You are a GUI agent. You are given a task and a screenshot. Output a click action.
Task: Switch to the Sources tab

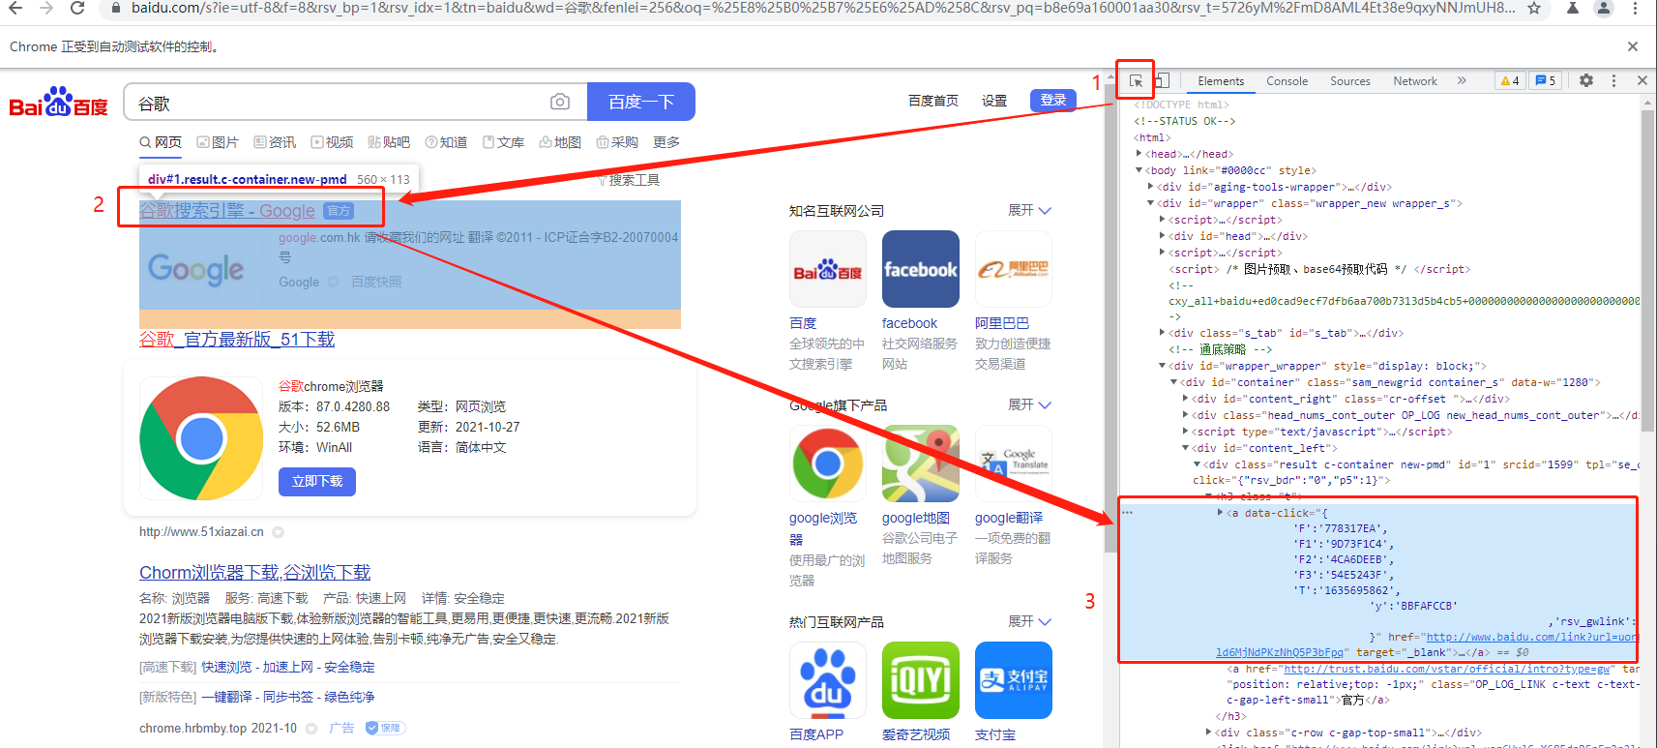(x=1349, y=81)
